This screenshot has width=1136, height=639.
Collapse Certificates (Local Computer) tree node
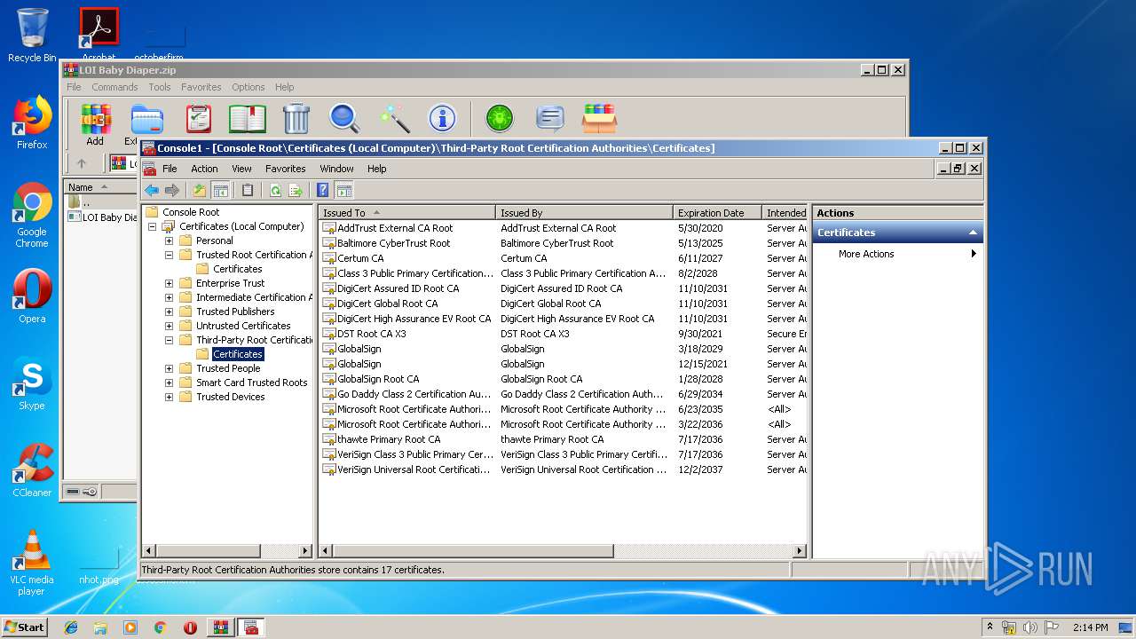click(152, 226)
